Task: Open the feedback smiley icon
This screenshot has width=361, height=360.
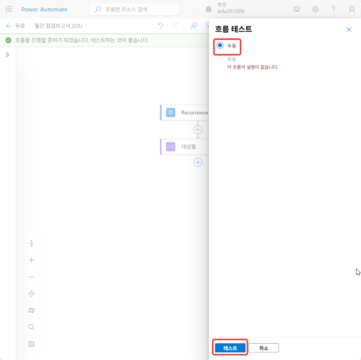Action: pyautogui.click(x=297, y=9)
